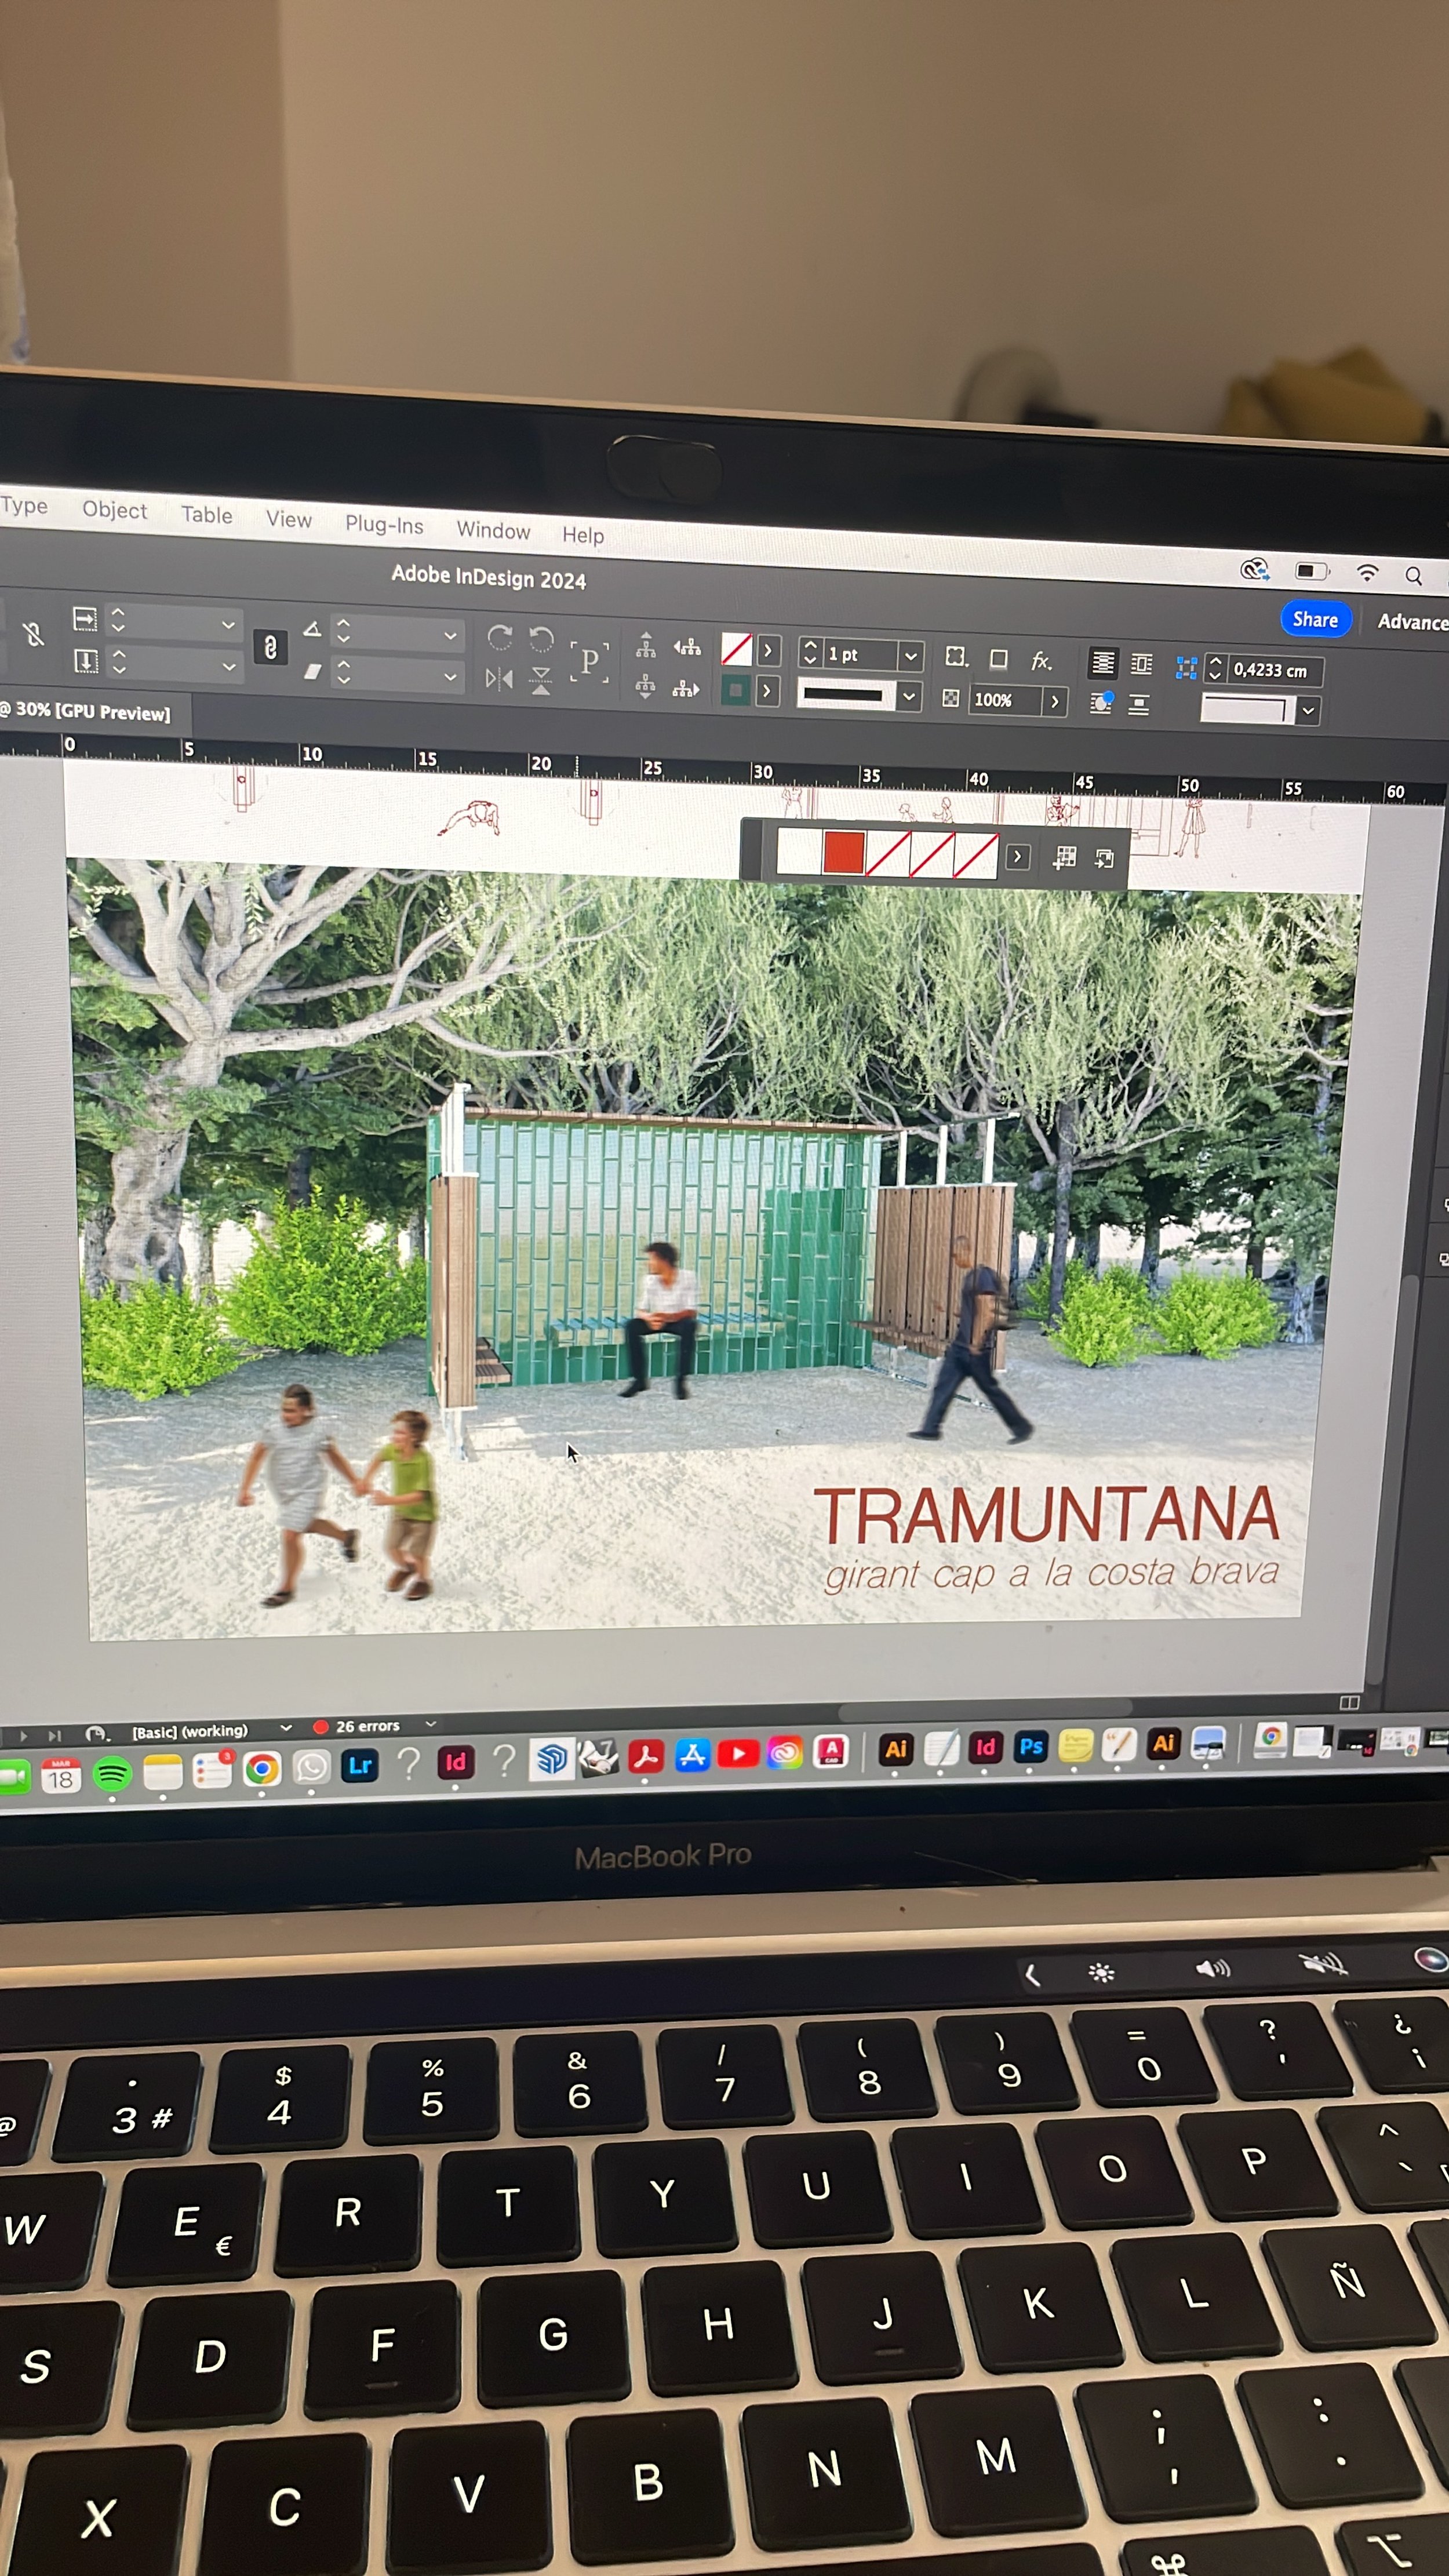The width and height of the screenshot is (1449, 2576).
Task: Open the View menu
Action: coord(289,519)
